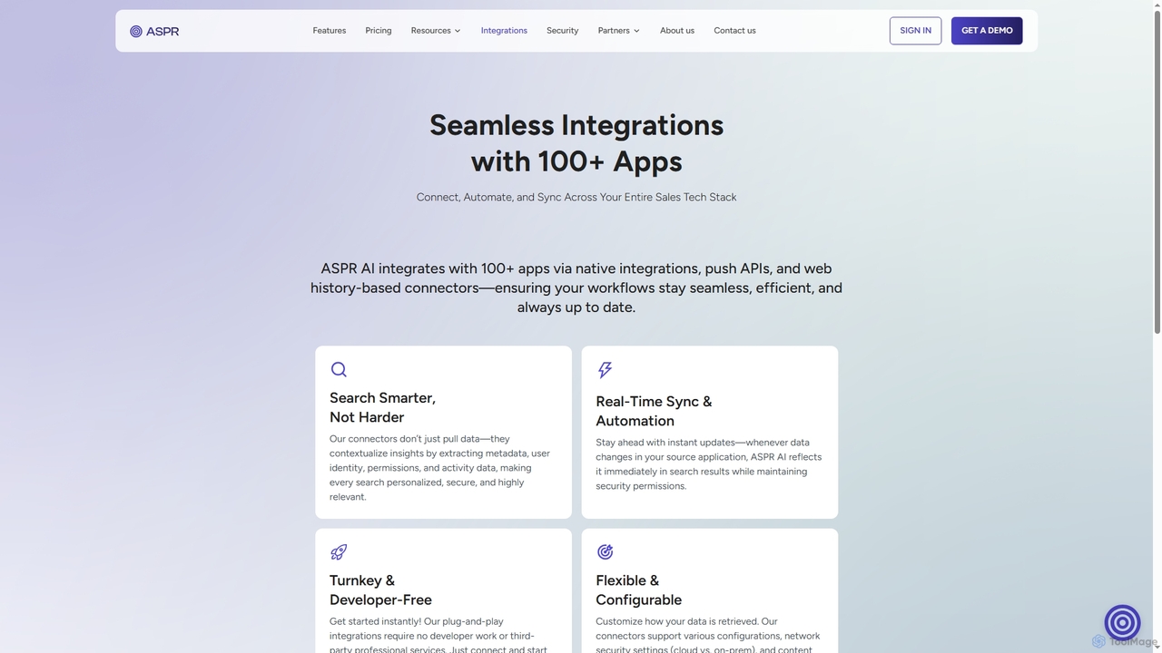The height and width of the screenshot is (653, 1162).
Task: Click the 'Our connectors don't just pull data' description
Action: coord(440,468)
